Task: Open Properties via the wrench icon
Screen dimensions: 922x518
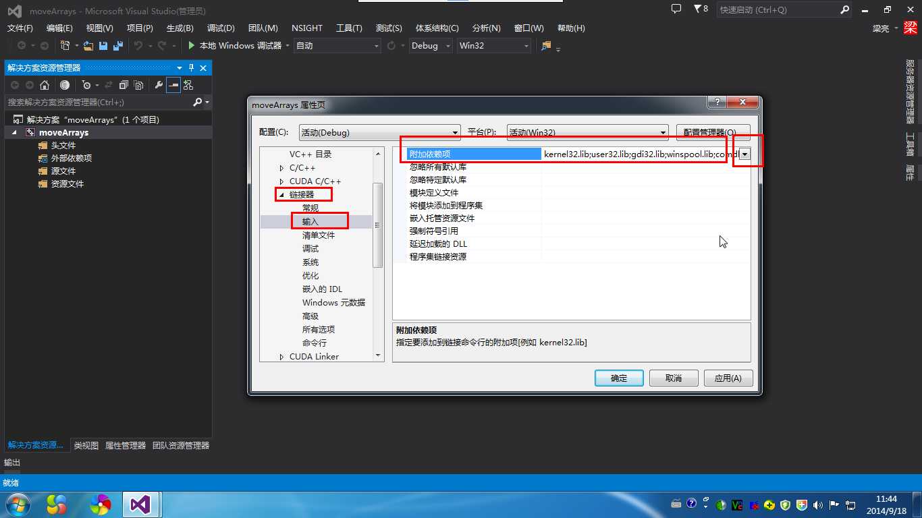Action: tap(159, 85)
